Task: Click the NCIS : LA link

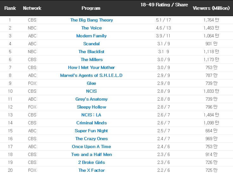Action: [x=91, y=115]
